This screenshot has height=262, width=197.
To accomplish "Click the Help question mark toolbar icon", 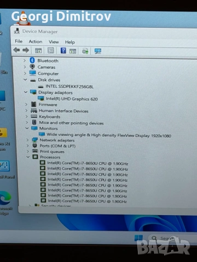I will click(63, 50).
